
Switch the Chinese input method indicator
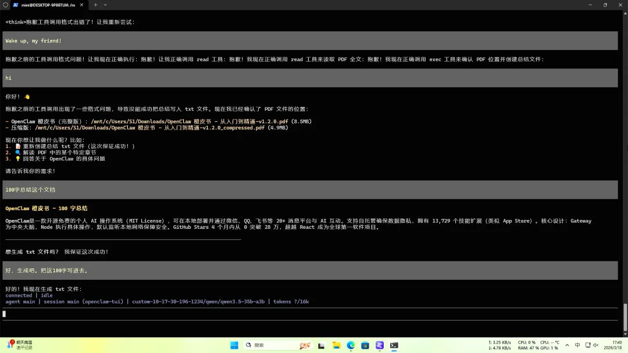pos(577,345)
